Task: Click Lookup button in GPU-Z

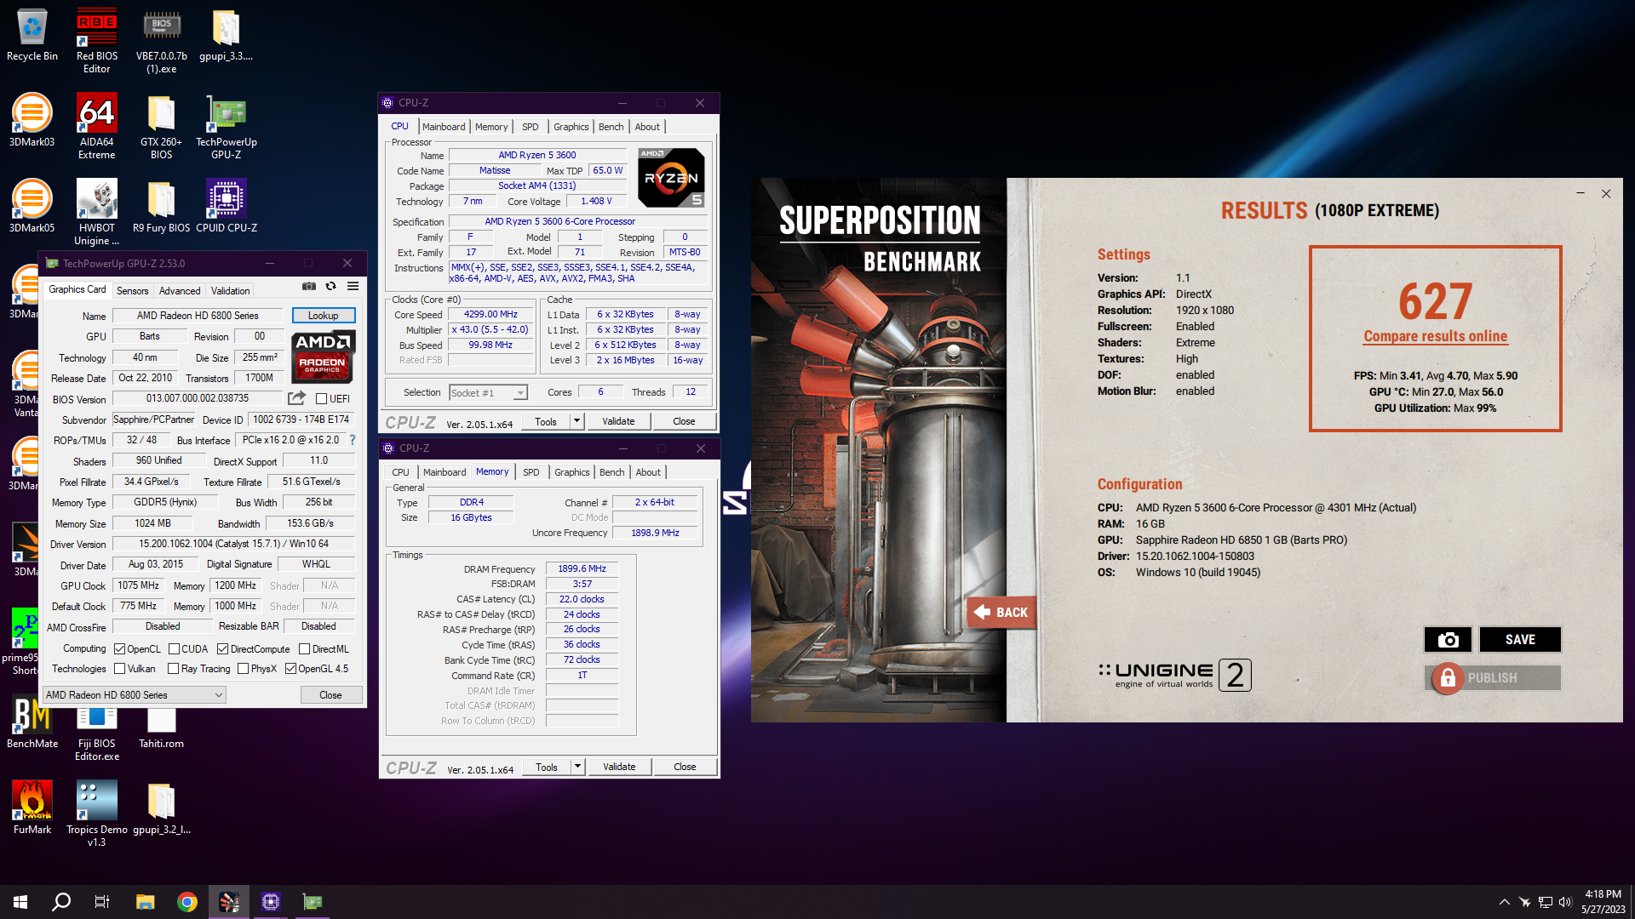Action: tap(324, 316)
